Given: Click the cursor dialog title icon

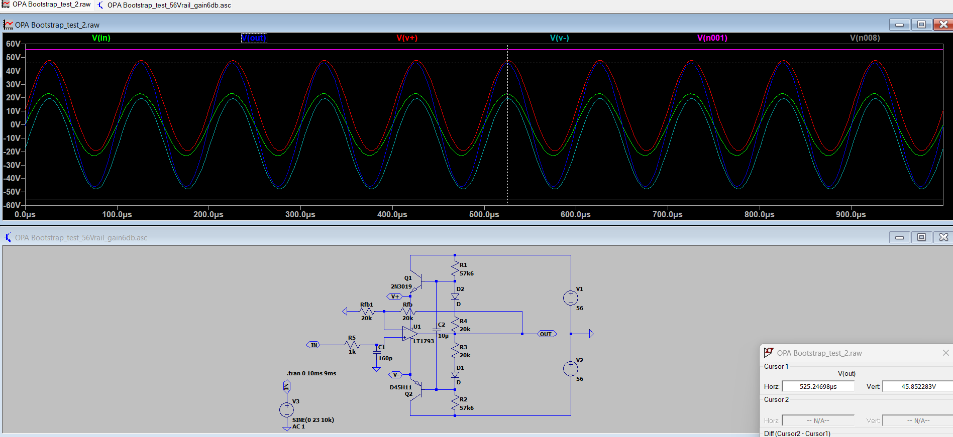Looking at the screenshot, I should tap(769, 353).
